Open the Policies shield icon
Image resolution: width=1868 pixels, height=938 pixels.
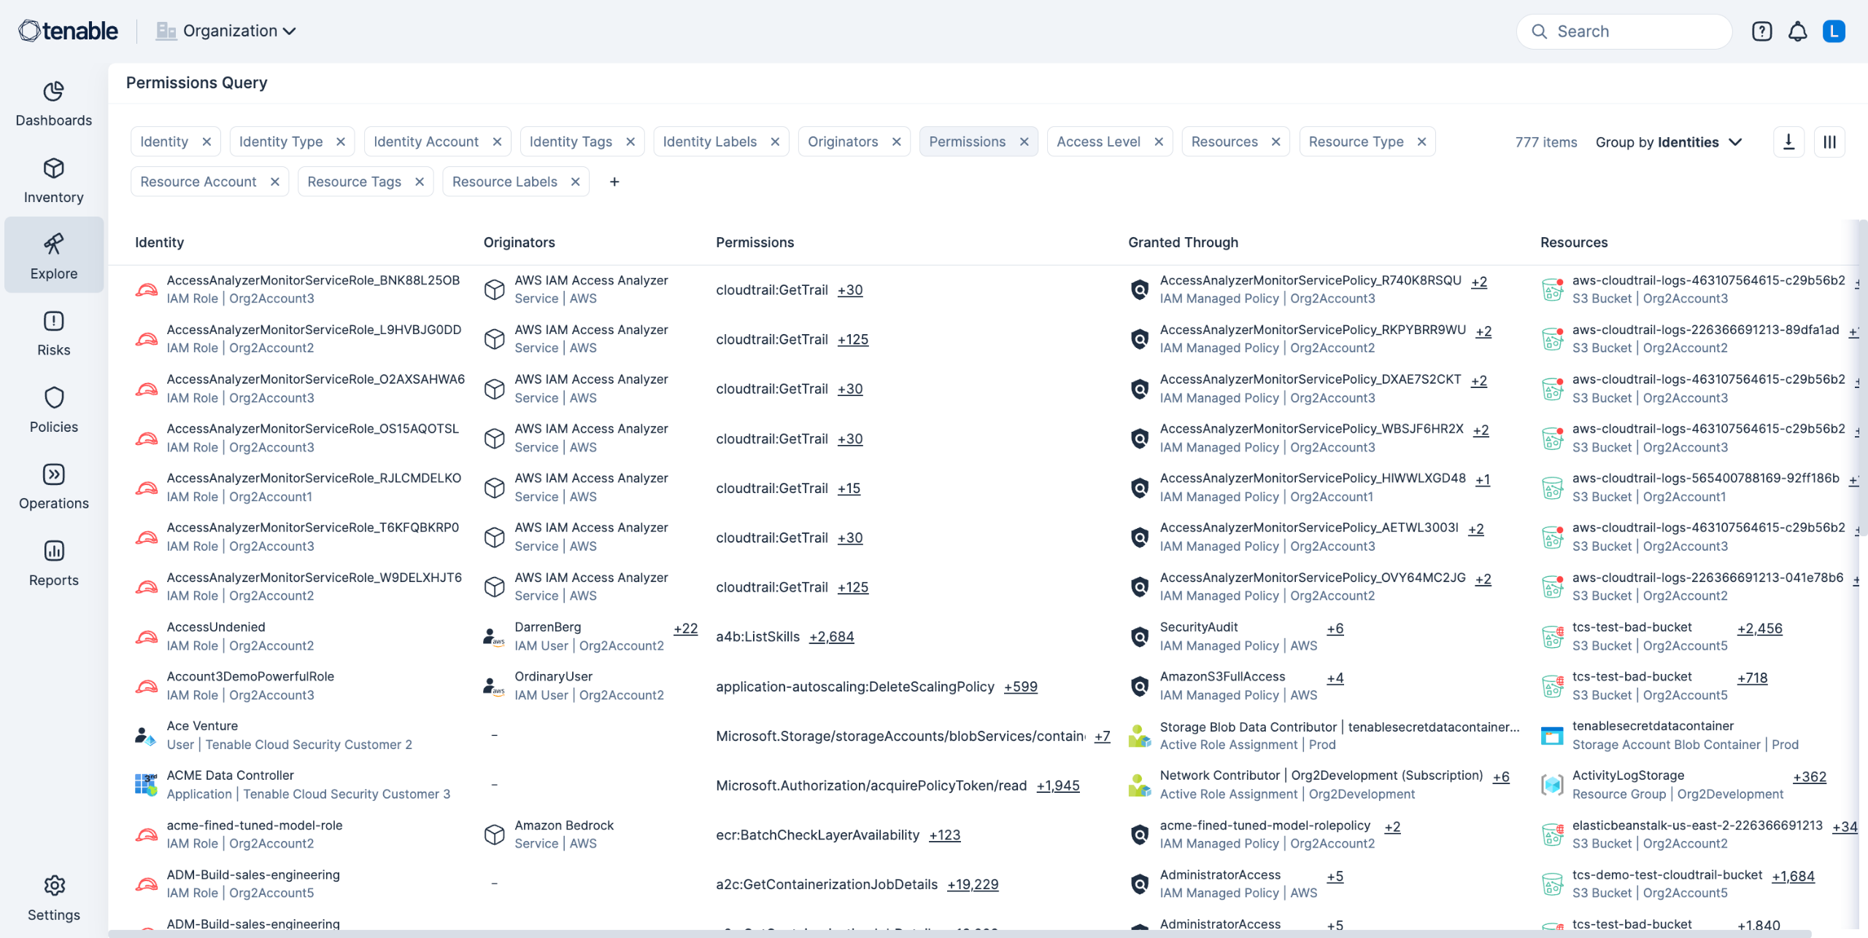[53, 398]
